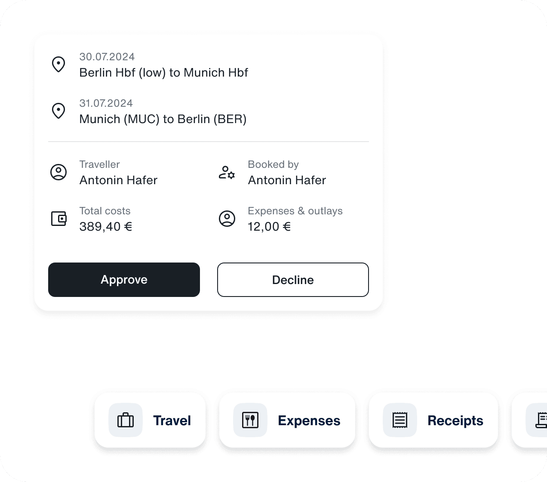Open the Travel tab
This screenshot has width=547, height=482.
150,420
